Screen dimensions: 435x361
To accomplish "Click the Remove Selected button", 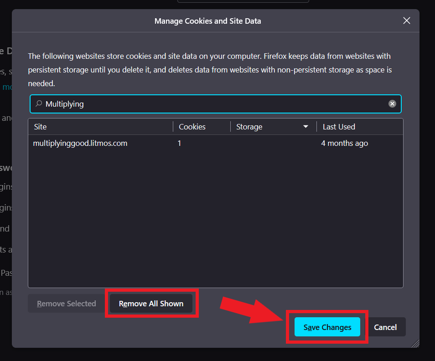I will click(67, 304).
